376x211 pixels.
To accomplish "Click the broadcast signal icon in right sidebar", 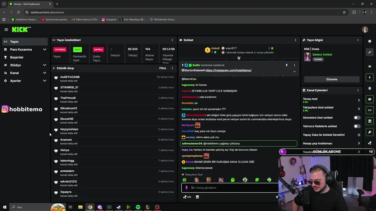I will pos(370,110).
